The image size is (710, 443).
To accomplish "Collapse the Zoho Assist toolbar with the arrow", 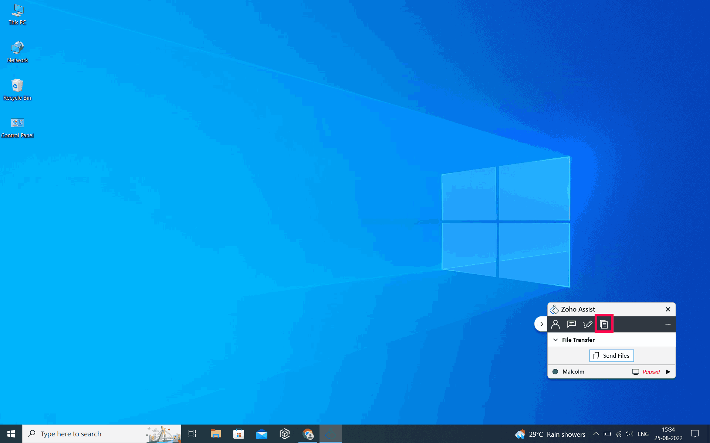I will 541,324.
